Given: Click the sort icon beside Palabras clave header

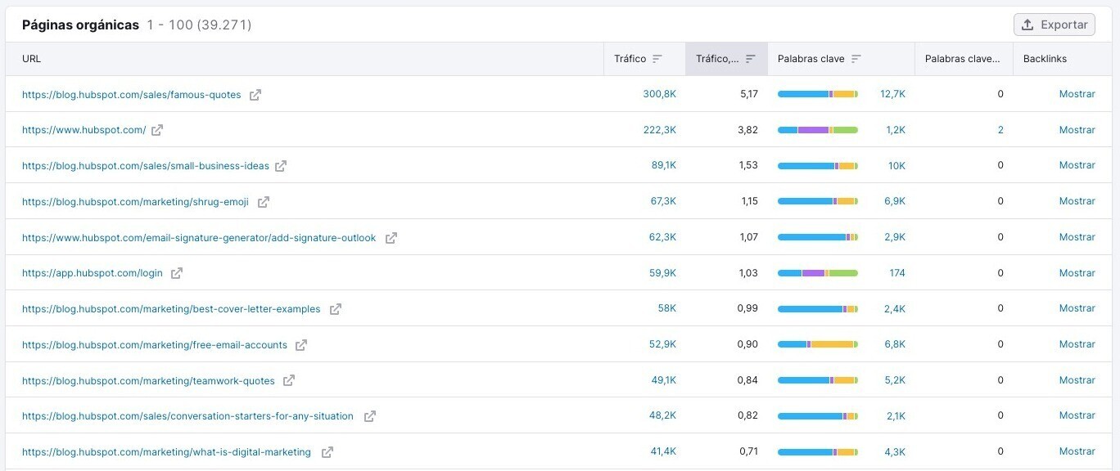Looking at the screenshot, I should coord(856,58).
